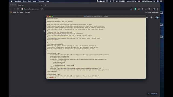
Task: Click the green Grammarly extension icon
Action: tap(135, 9)
